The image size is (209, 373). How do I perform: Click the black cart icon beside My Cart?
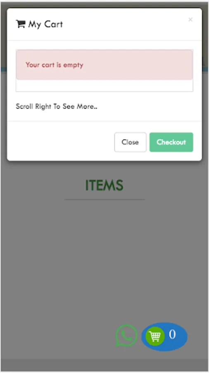pos(21,24)
